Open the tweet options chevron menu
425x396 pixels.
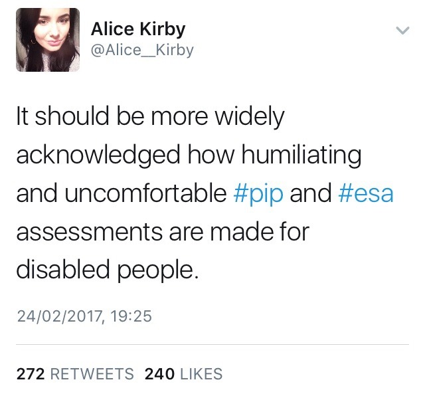tap(402, 30)
